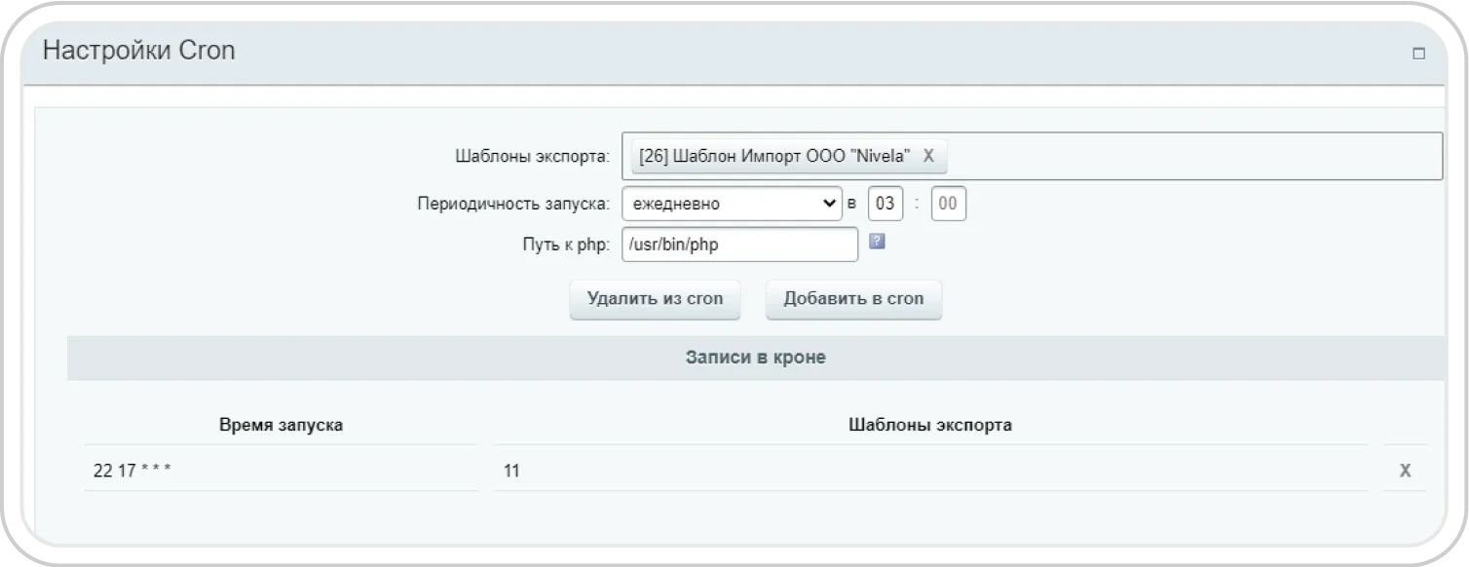Click the minutes field showing 00

948,204
